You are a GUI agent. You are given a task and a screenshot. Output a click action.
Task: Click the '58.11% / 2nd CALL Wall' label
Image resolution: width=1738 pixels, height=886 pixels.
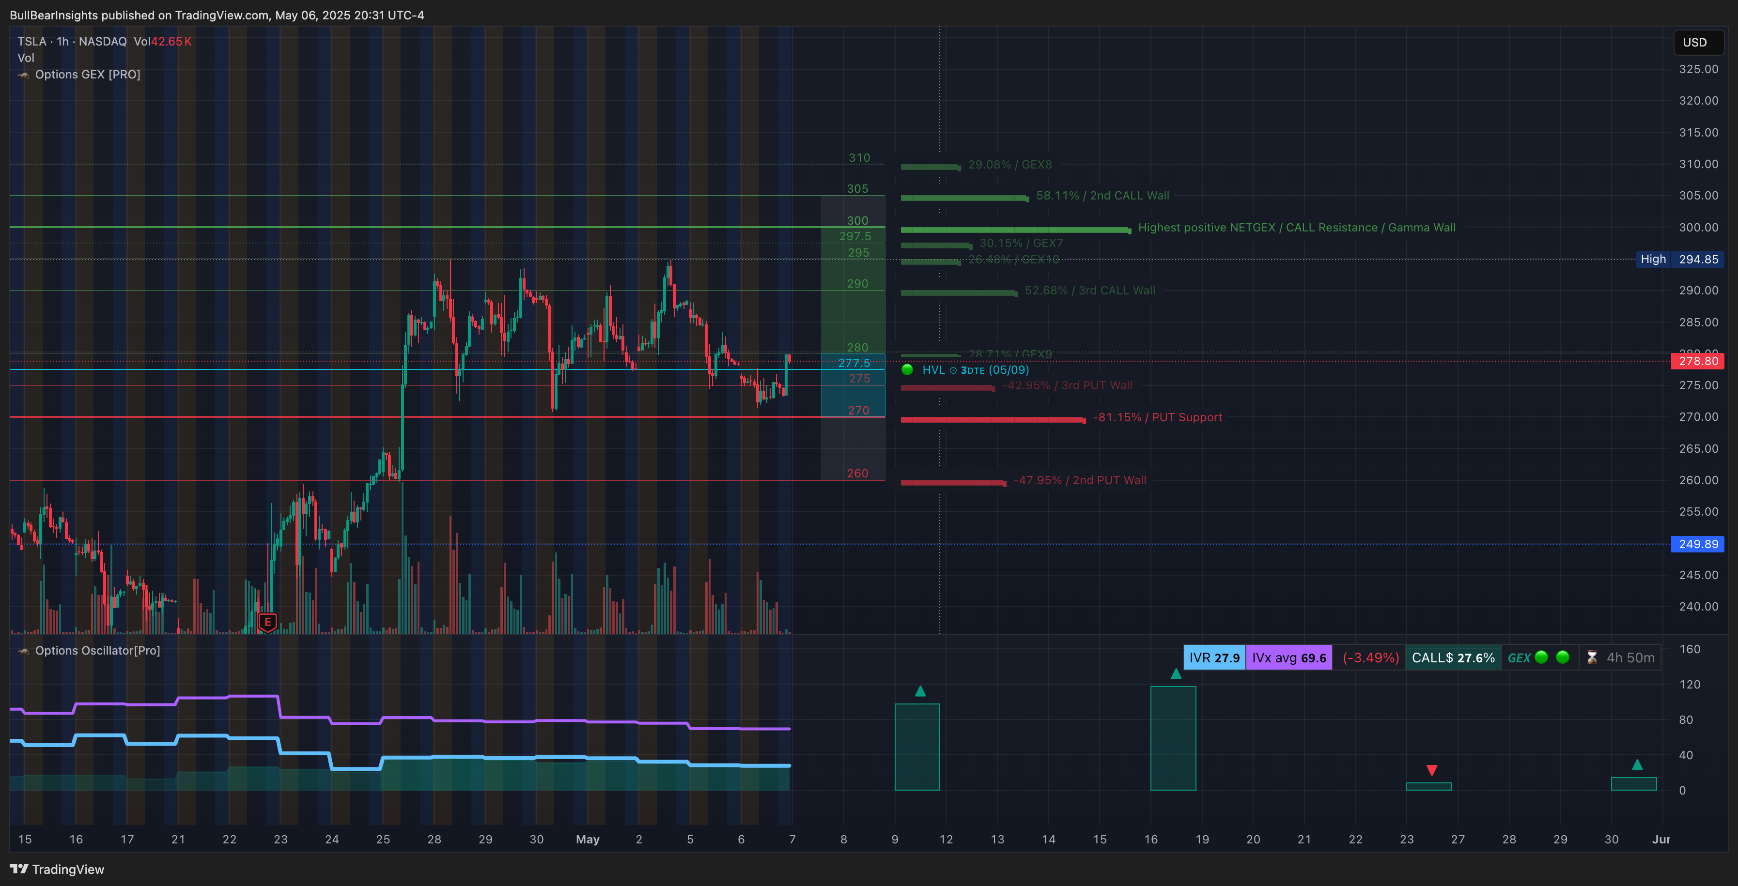click(x=1102, y=196)
